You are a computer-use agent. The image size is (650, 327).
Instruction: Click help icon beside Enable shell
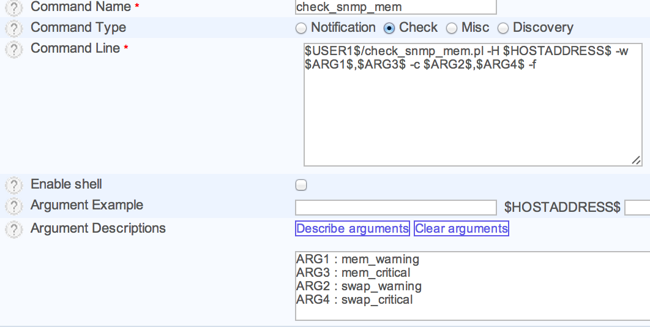click(13, 185)
